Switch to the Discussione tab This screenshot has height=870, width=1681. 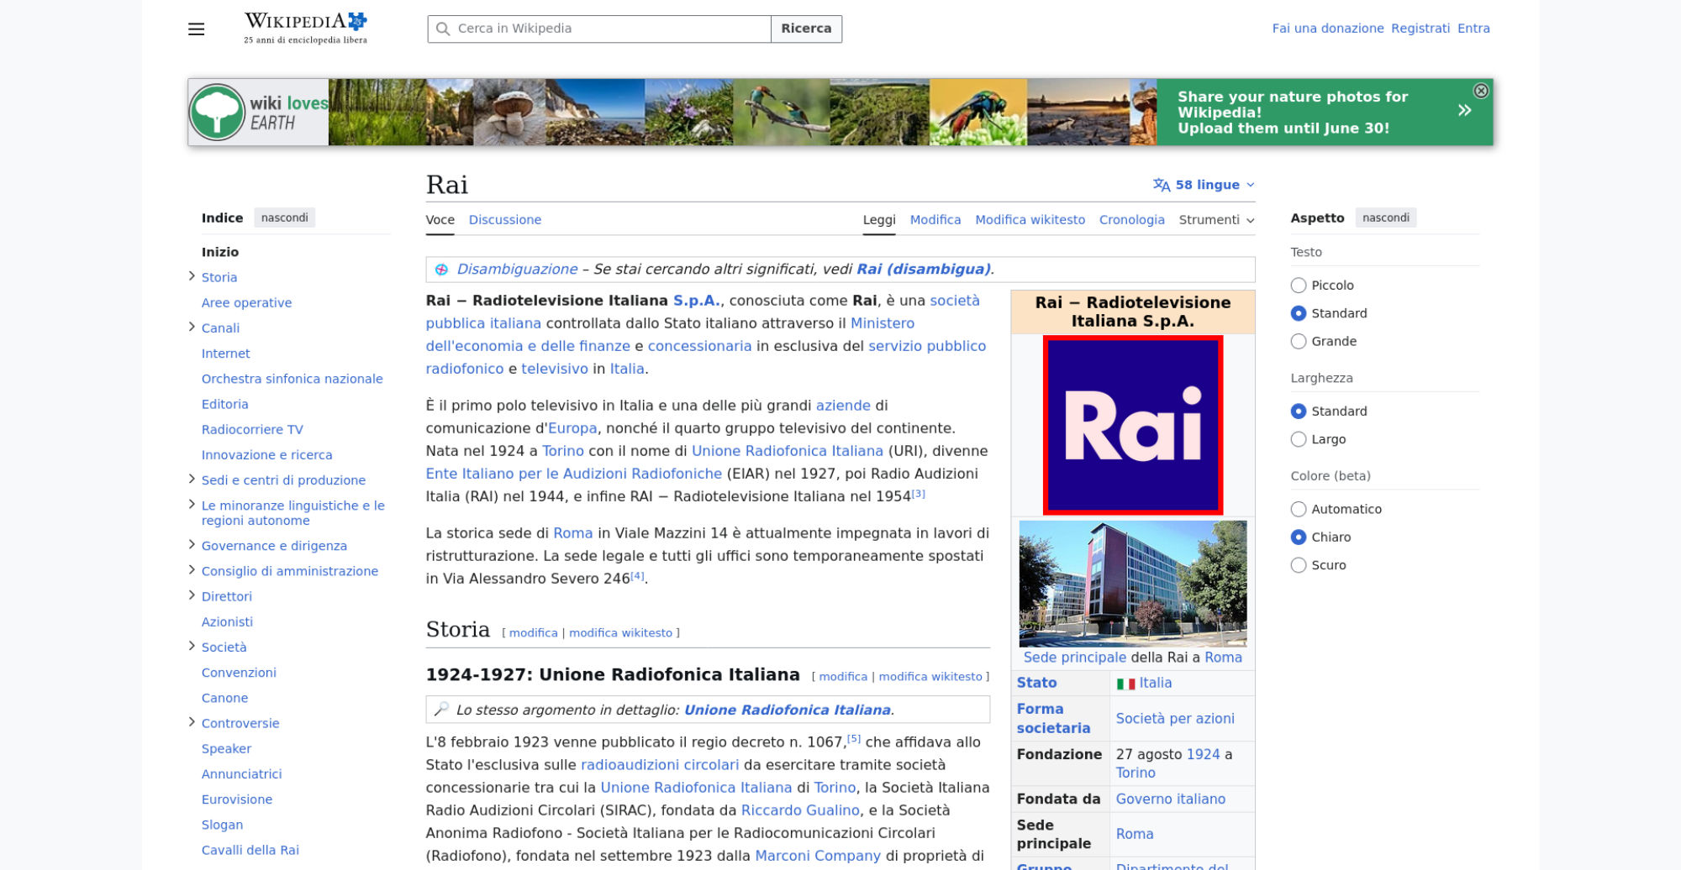pos(504,220)
